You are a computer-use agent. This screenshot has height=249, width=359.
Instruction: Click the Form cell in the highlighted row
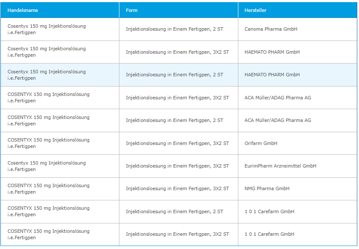click(x=174, y=75)
